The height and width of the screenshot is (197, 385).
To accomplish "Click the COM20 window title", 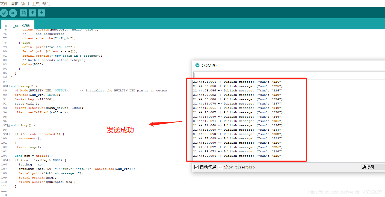I will pyautogui.click(x=209, y=65).
